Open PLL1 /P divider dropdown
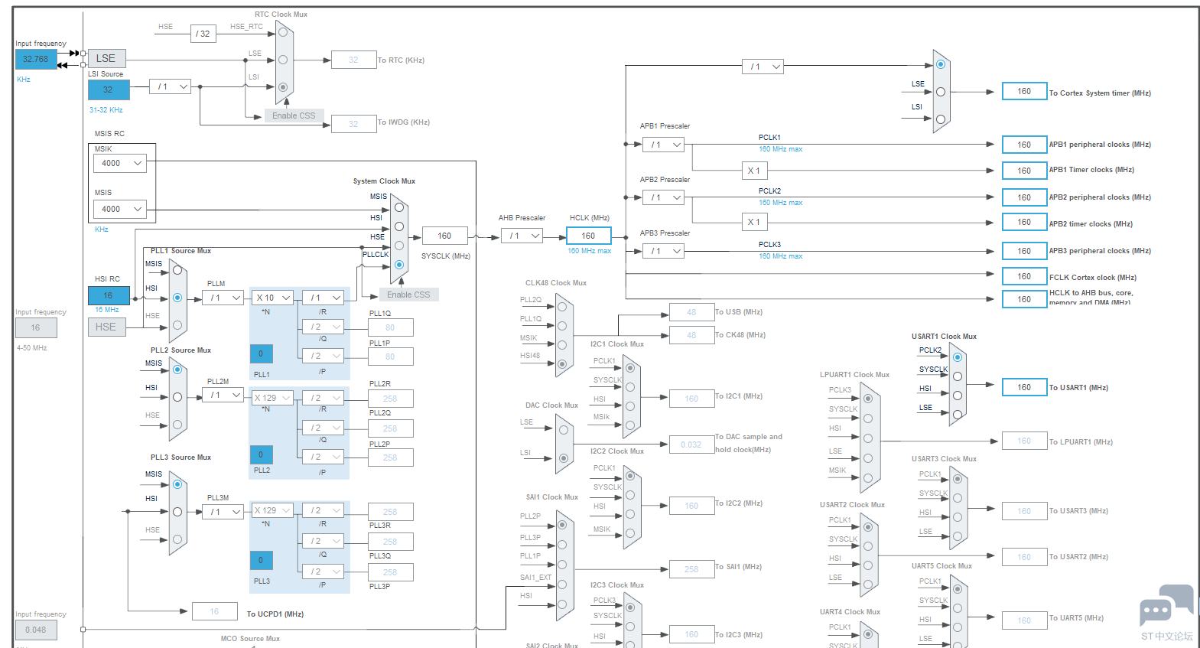1200x648 pixels. (x=323, y=356)
